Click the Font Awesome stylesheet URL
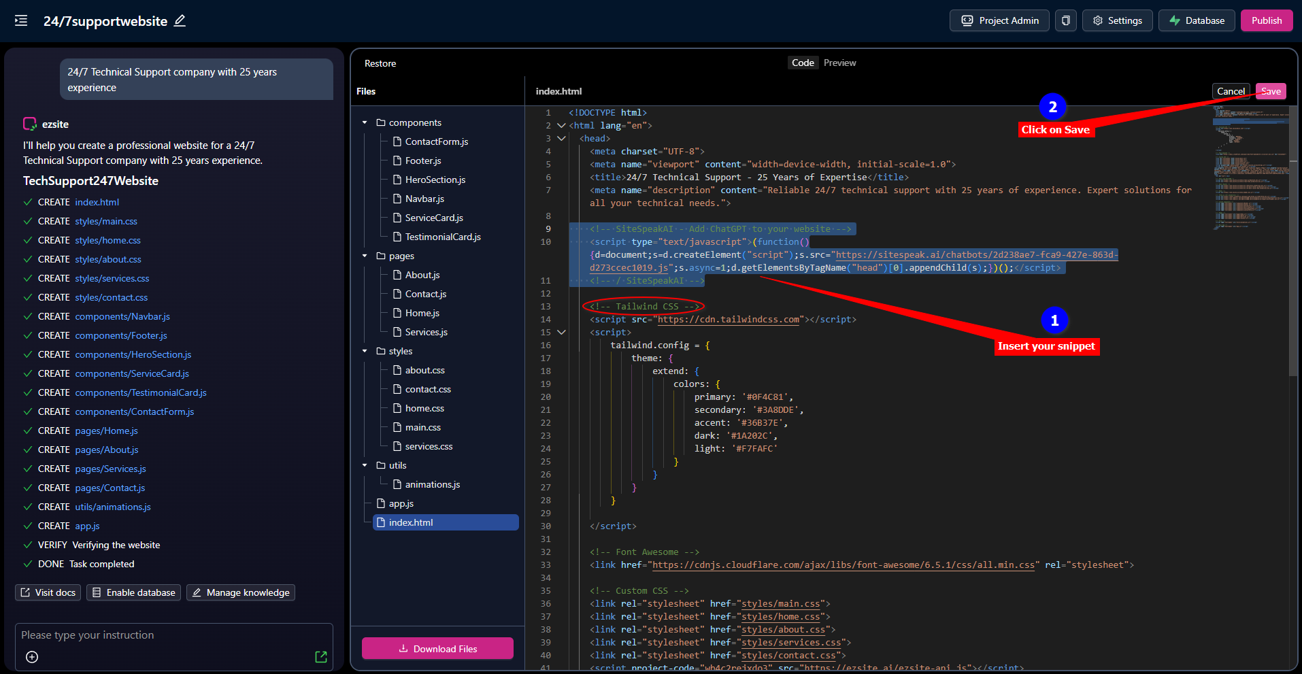Screen dimensions: 1302x674 click(x=844, y=565)
